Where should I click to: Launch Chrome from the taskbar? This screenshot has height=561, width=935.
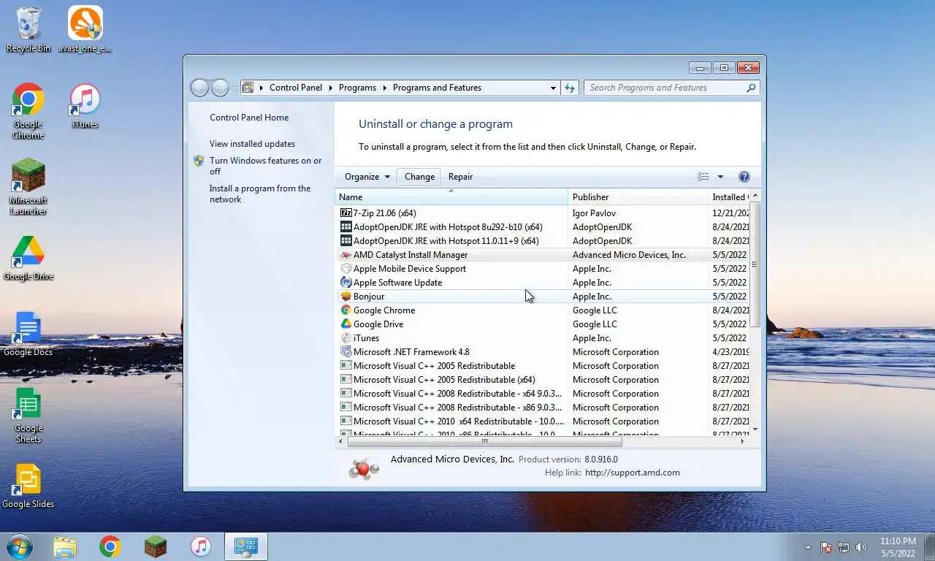click(110, 546)
